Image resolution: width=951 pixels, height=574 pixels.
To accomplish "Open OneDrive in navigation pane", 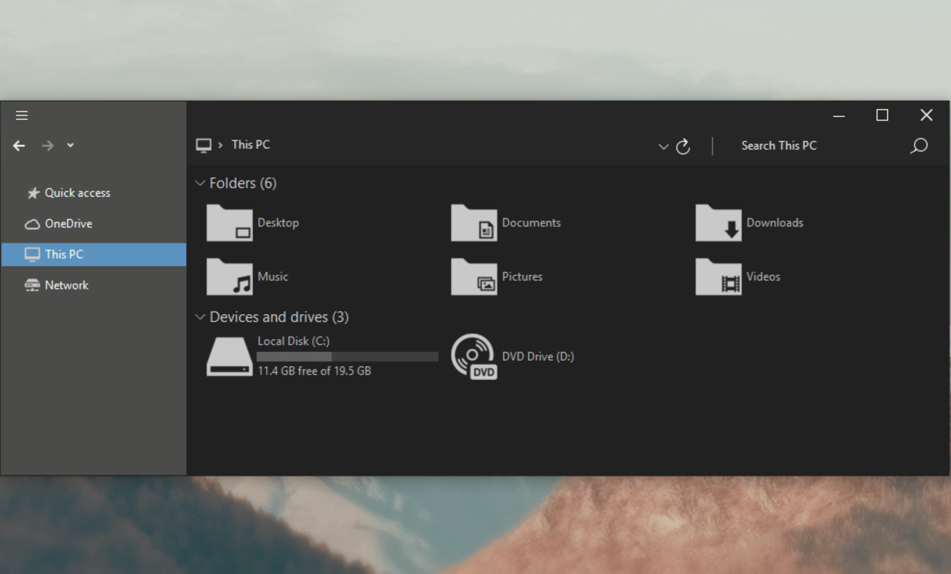I will point(68,223).
